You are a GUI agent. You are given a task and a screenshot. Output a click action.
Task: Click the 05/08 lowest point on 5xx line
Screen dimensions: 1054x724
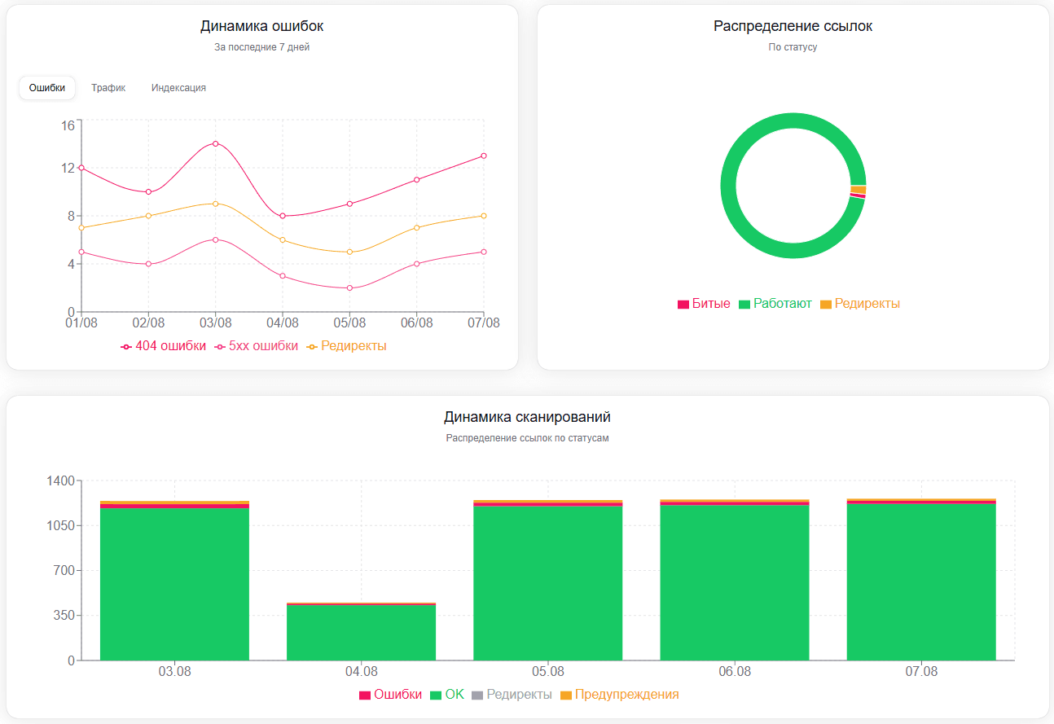(349, 287)
